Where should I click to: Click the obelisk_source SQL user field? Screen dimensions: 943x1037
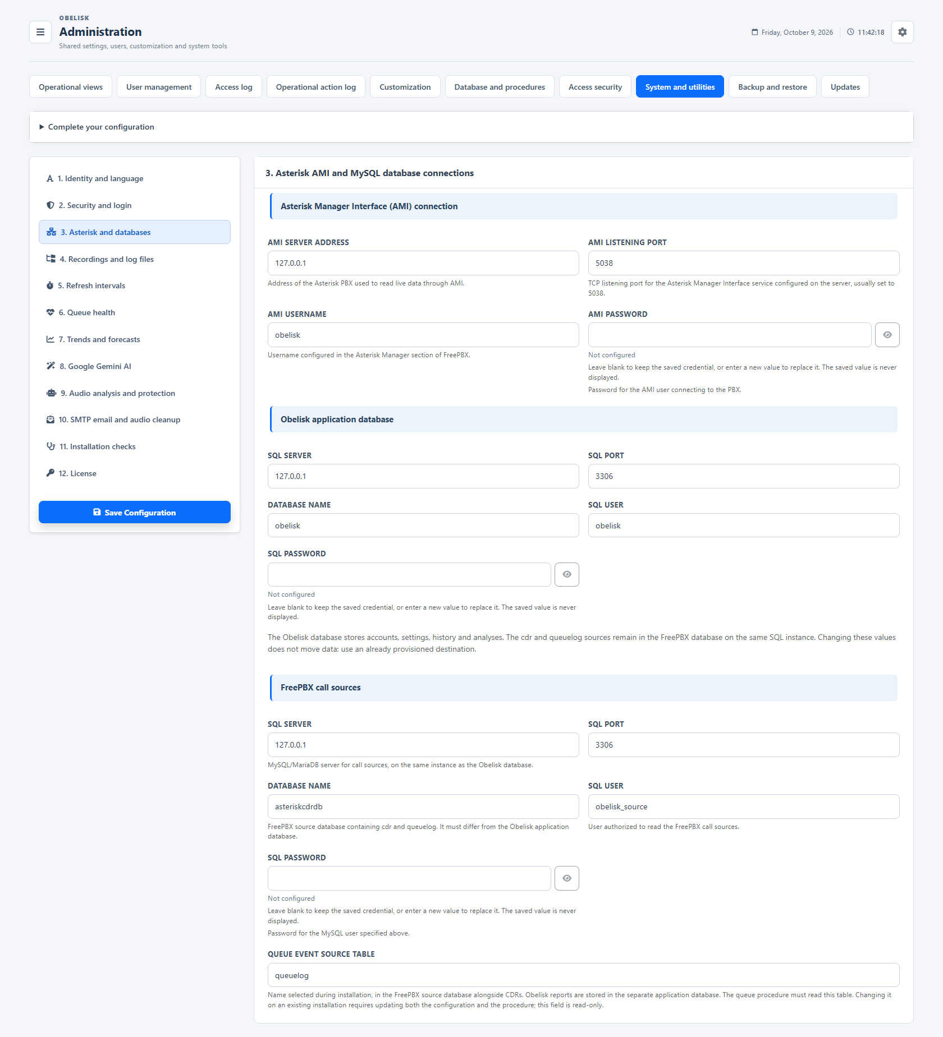point(744,806)
